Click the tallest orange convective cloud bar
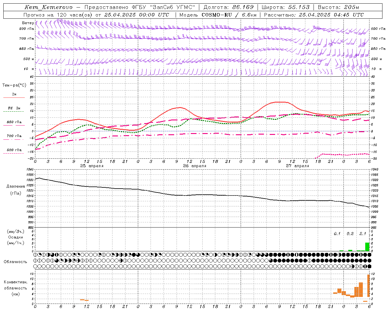The image size is (387, 309). 369,285
